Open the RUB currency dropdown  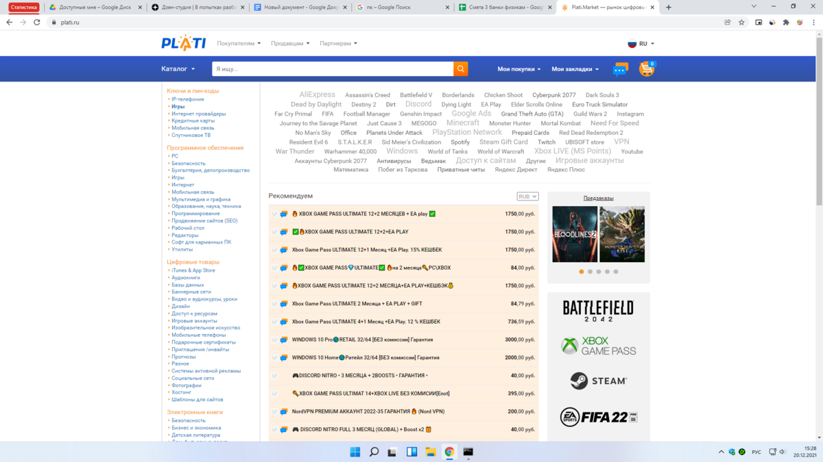[527, 196]
